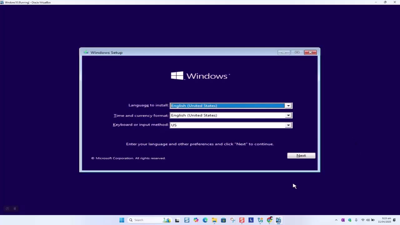Click the VirtualBox title bar icon
The image size is (400, 225).
[2, 2]
